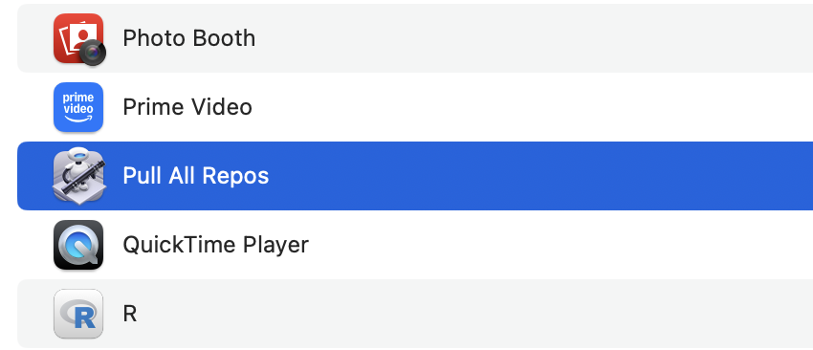Click the Amazon smile arrow on Prime Video icon
This screenshot has width=813, height=350.
(78, 119)
